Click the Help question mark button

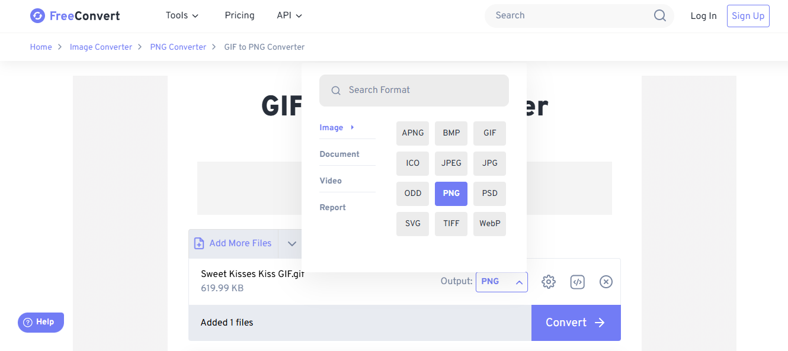pyautogui.click(x=41, y=322)
